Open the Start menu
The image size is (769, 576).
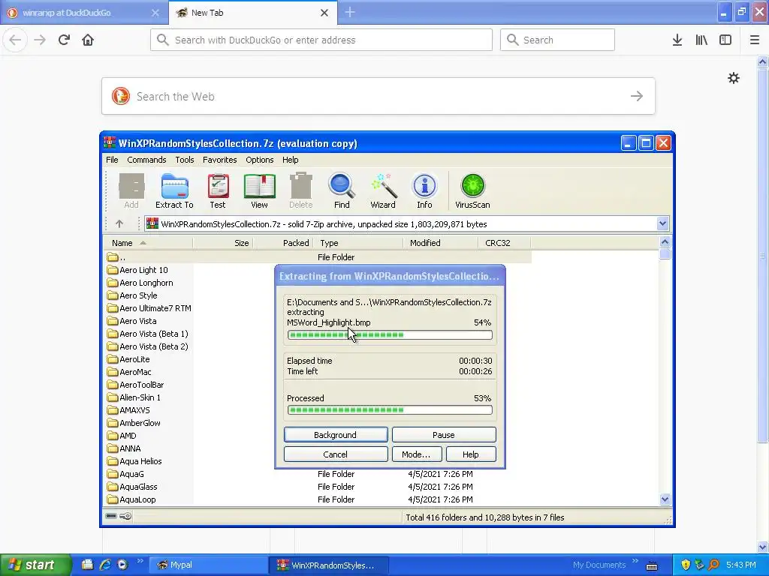(35, 565)
